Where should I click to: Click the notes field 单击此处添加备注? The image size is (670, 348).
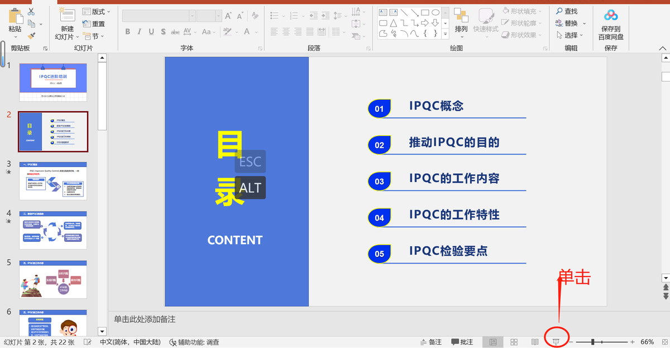(x=145, y=319)
